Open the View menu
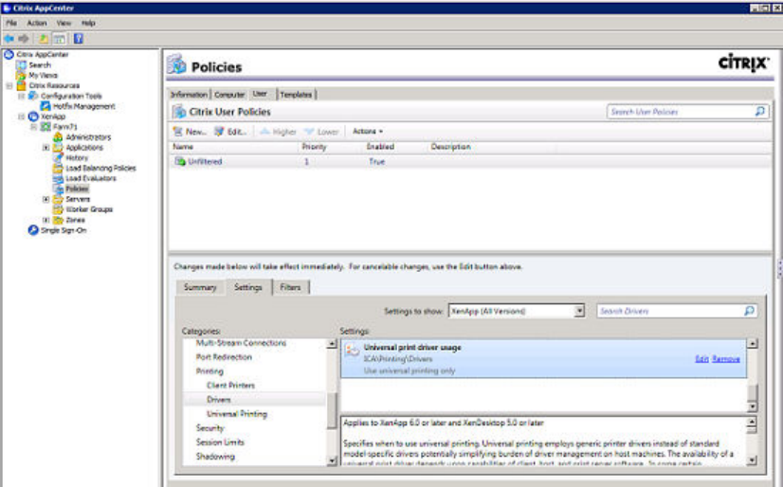783x487 pixels. point(64,23)
